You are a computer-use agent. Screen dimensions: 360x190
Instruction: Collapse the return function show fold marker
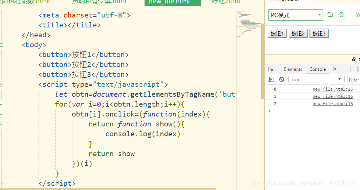click(2, 124)
